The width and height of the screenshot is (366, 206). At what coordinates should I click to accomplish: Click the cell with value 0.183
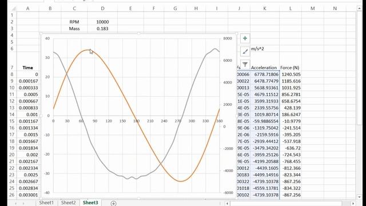pos(102,29)
